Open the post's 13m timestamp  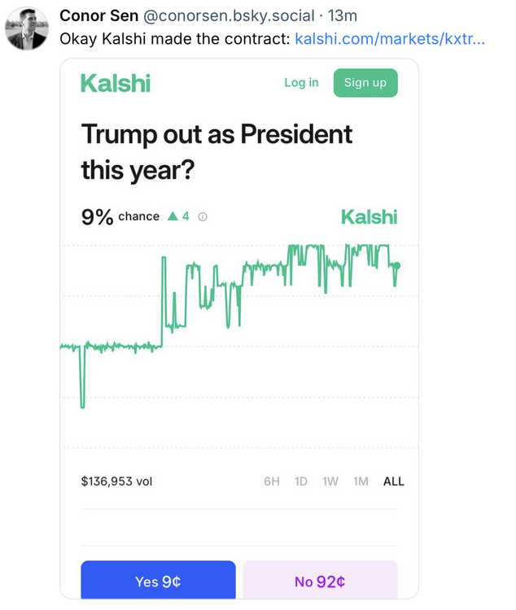click(342, 16)
